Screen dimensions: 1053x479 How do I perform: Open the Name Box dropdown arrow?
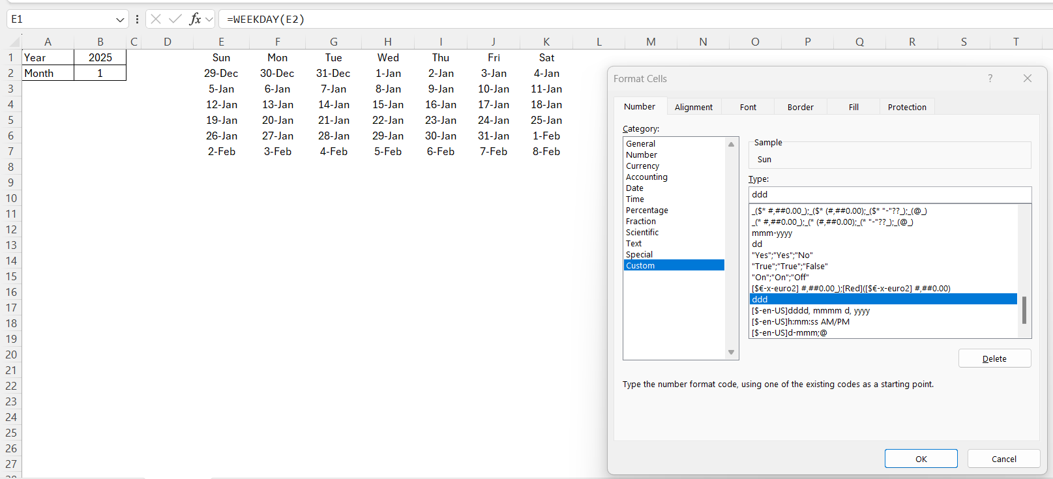click(x=120, y=20)
